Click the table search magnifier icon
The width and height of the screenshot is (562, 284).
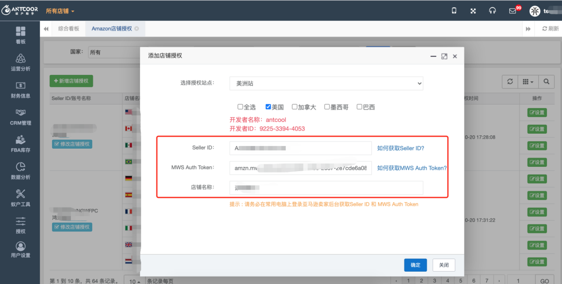click(x=546, y=81)
